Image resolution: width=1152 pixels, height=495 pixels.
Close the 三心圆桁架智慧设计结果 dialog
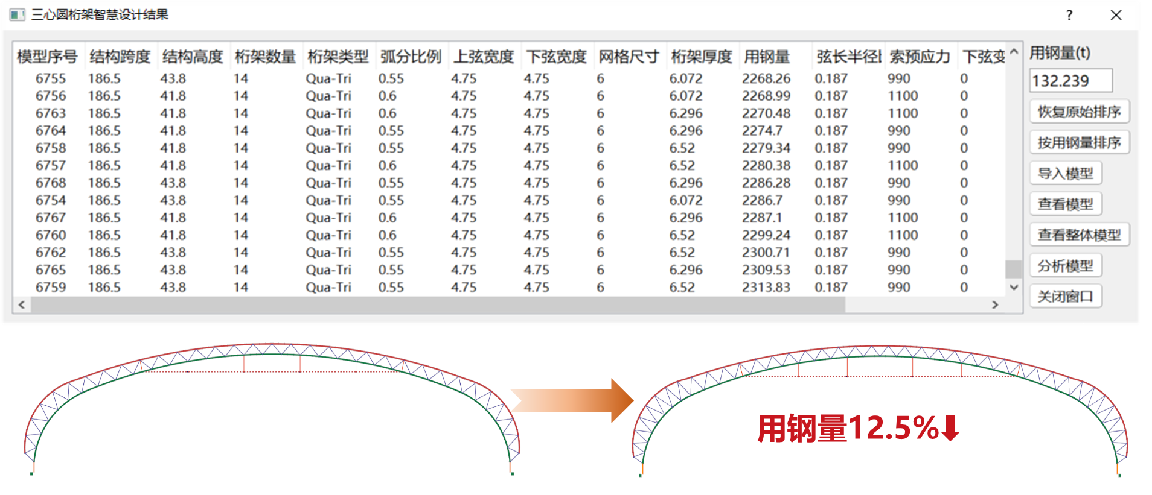coord(1116,15)
